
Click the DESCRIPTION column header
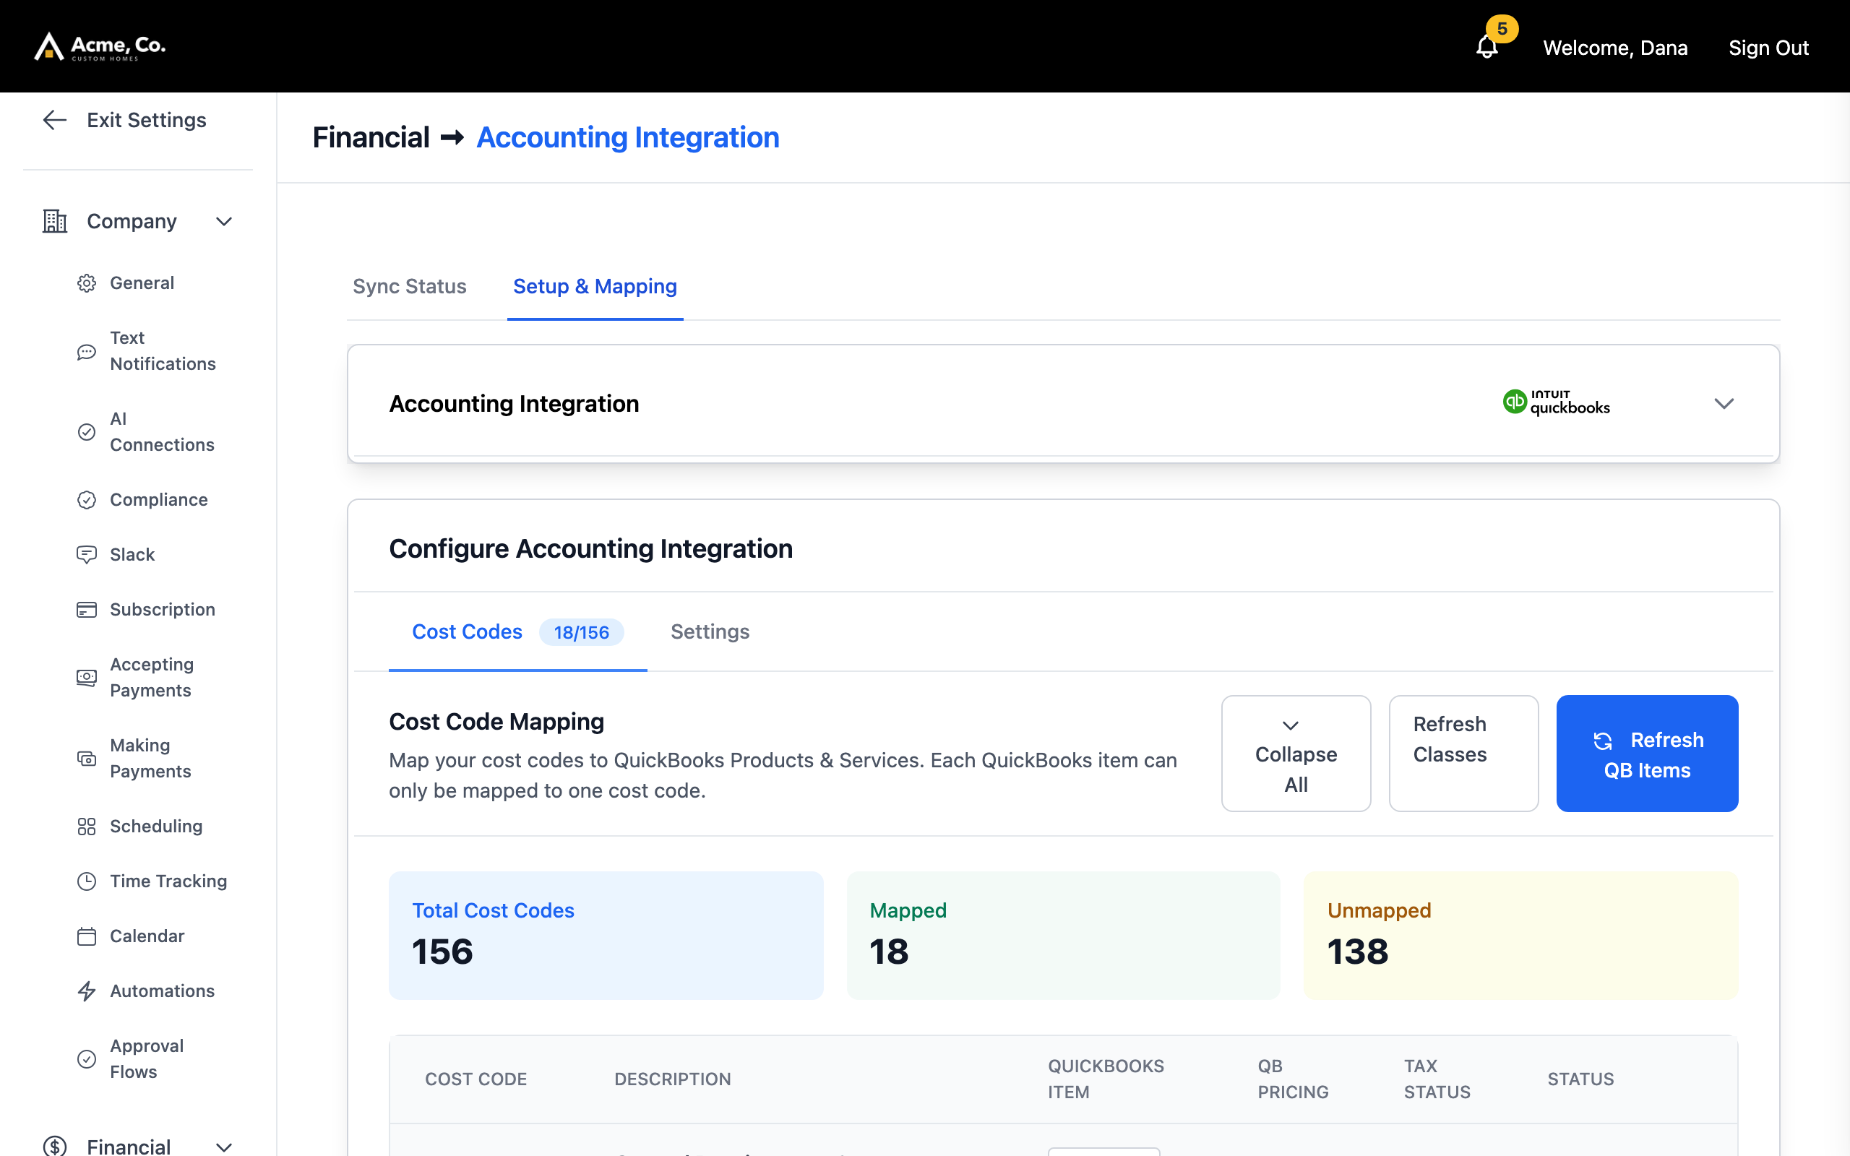[x=673, y=1079]
